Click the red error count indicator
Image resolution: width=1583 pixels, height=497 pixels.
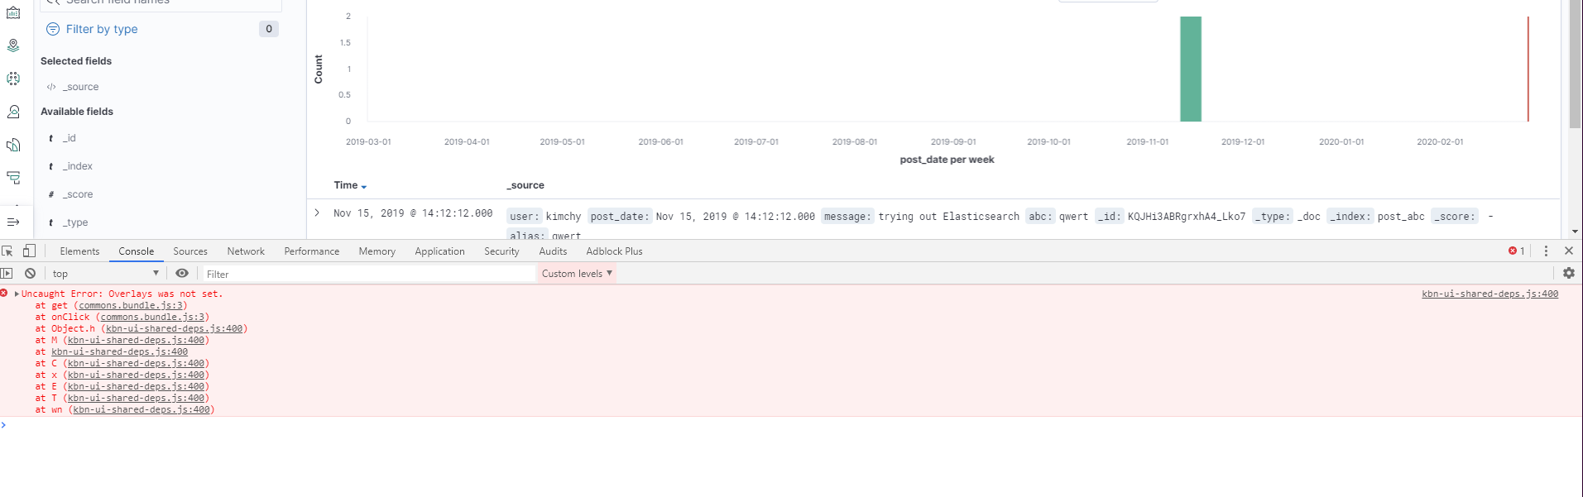pyautogui.click(x=1517, y=251)
